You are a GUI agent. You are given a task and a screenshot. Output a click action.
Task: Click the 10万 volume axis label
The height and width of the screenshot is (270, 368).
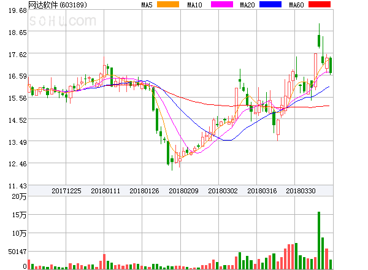coord(19,233)
